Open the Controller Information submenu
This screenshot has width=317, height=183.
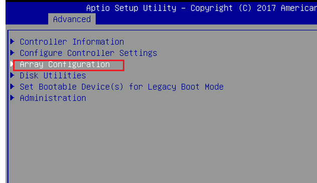coord(72,42)
